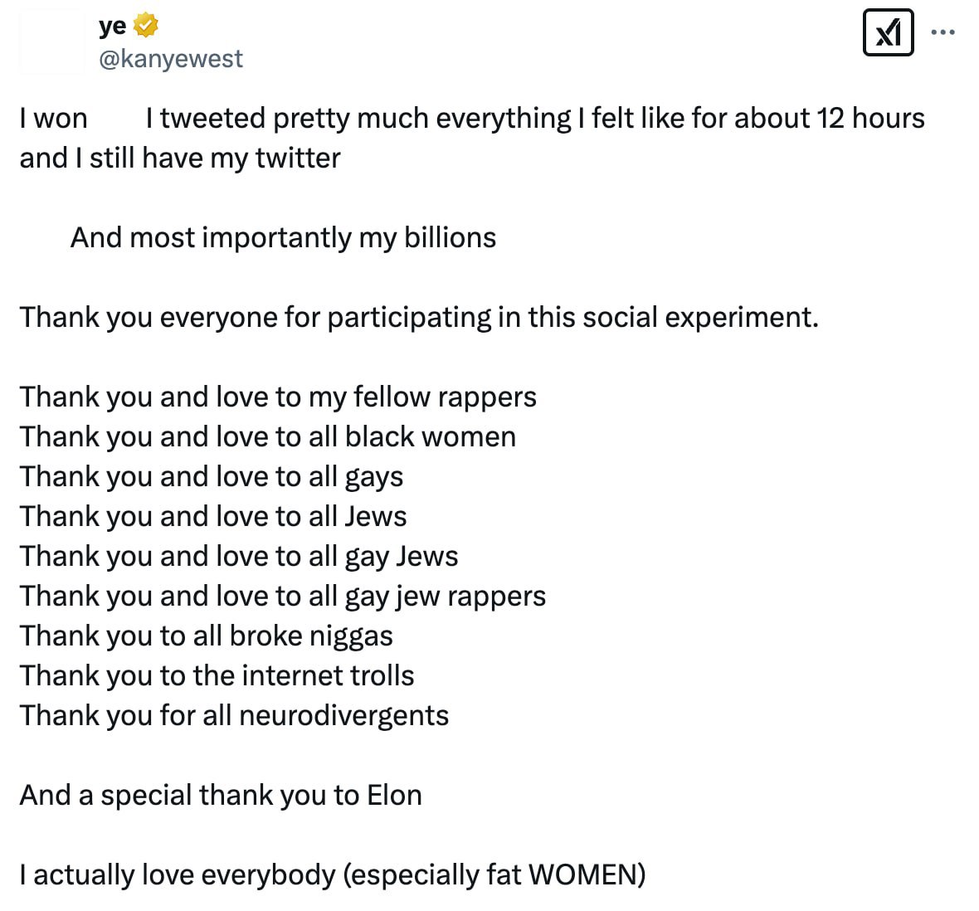Screen dimensions: 979x911
Task: Click the line "Thank you to the internet trolls"
Action: pyautogui.click(x=217, y=675)
